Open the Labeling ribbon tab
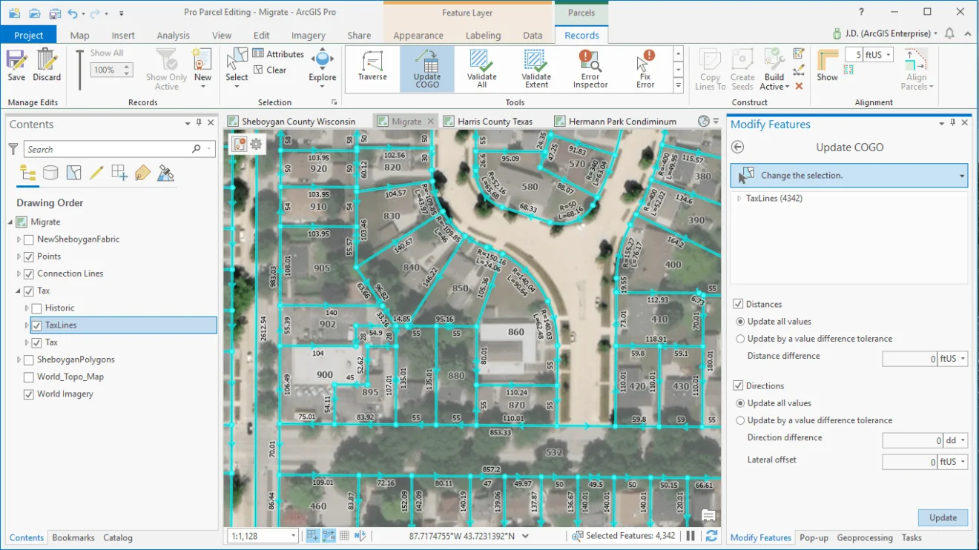The image size is (979, 550). click(x=483, y=35)
